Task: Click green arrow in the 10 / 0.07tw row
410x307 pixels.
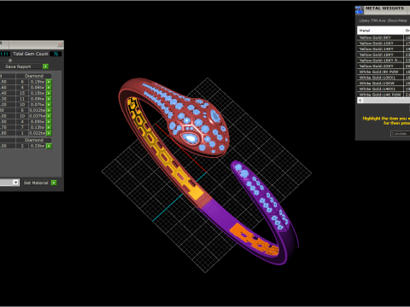Action: tap(49, 105)
